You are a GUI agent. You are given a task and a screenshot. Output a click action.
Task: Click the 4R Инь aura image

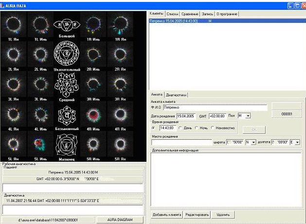coord(93,115)
